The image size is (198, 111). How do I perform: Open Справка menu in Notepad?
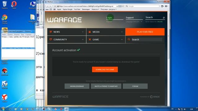pyautogui.click(x=28, y=35)
